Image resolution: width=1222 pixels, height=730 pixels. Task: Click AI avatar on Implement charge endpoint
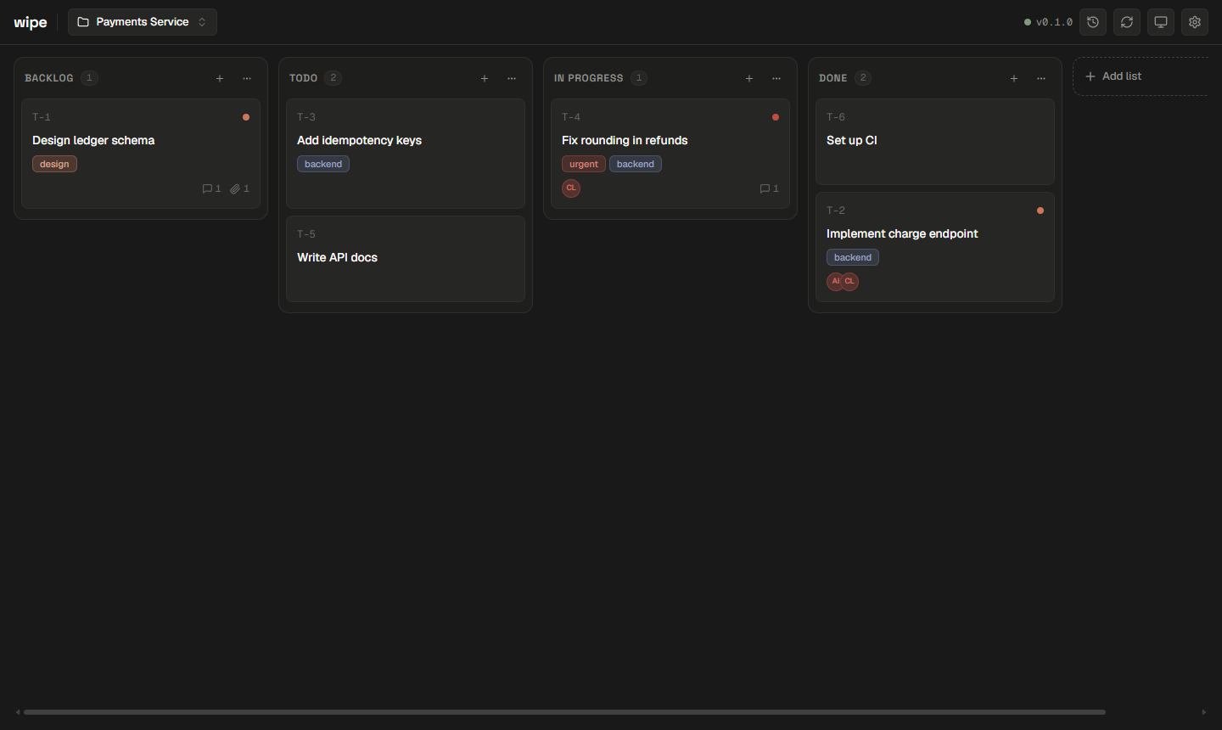tap(835, 282)
